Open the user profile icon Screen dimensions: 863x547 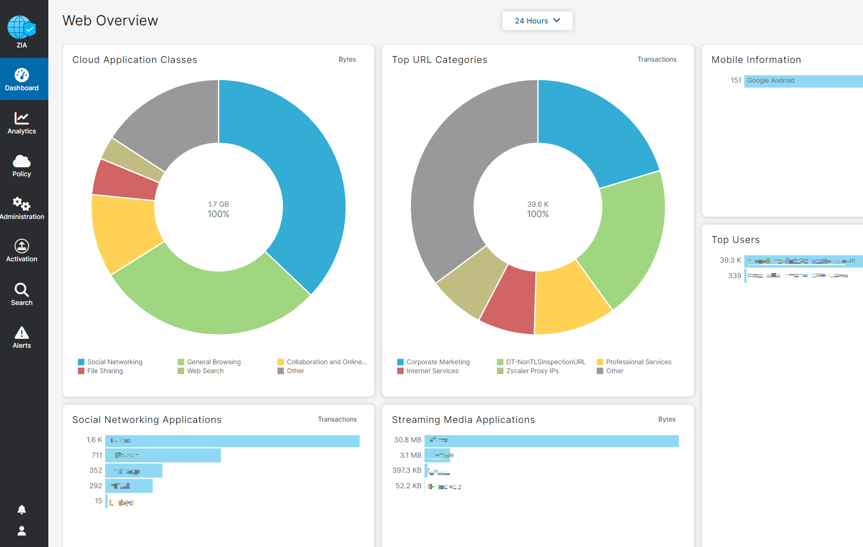22,531
